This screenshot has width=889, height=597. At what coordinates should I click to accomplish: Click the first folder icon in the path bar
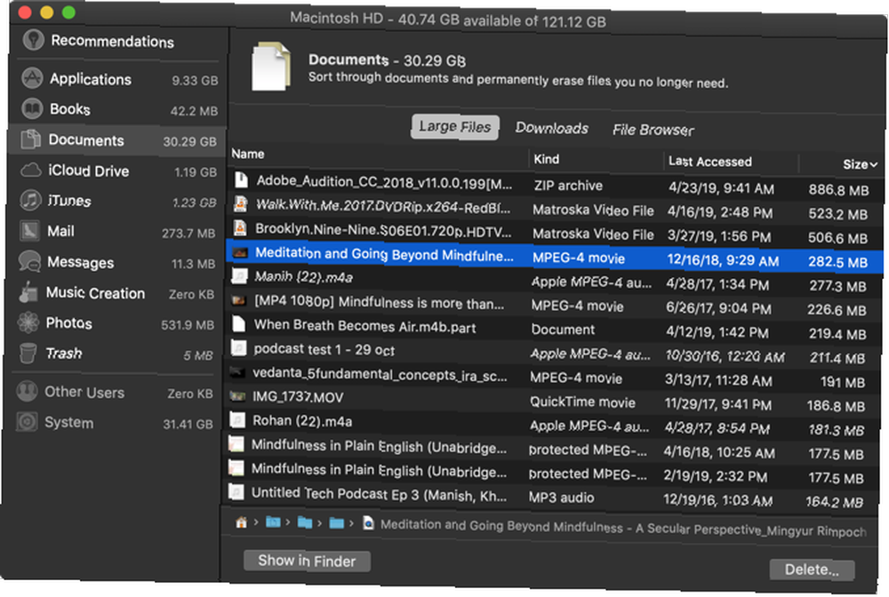click(x=273, y=521)
